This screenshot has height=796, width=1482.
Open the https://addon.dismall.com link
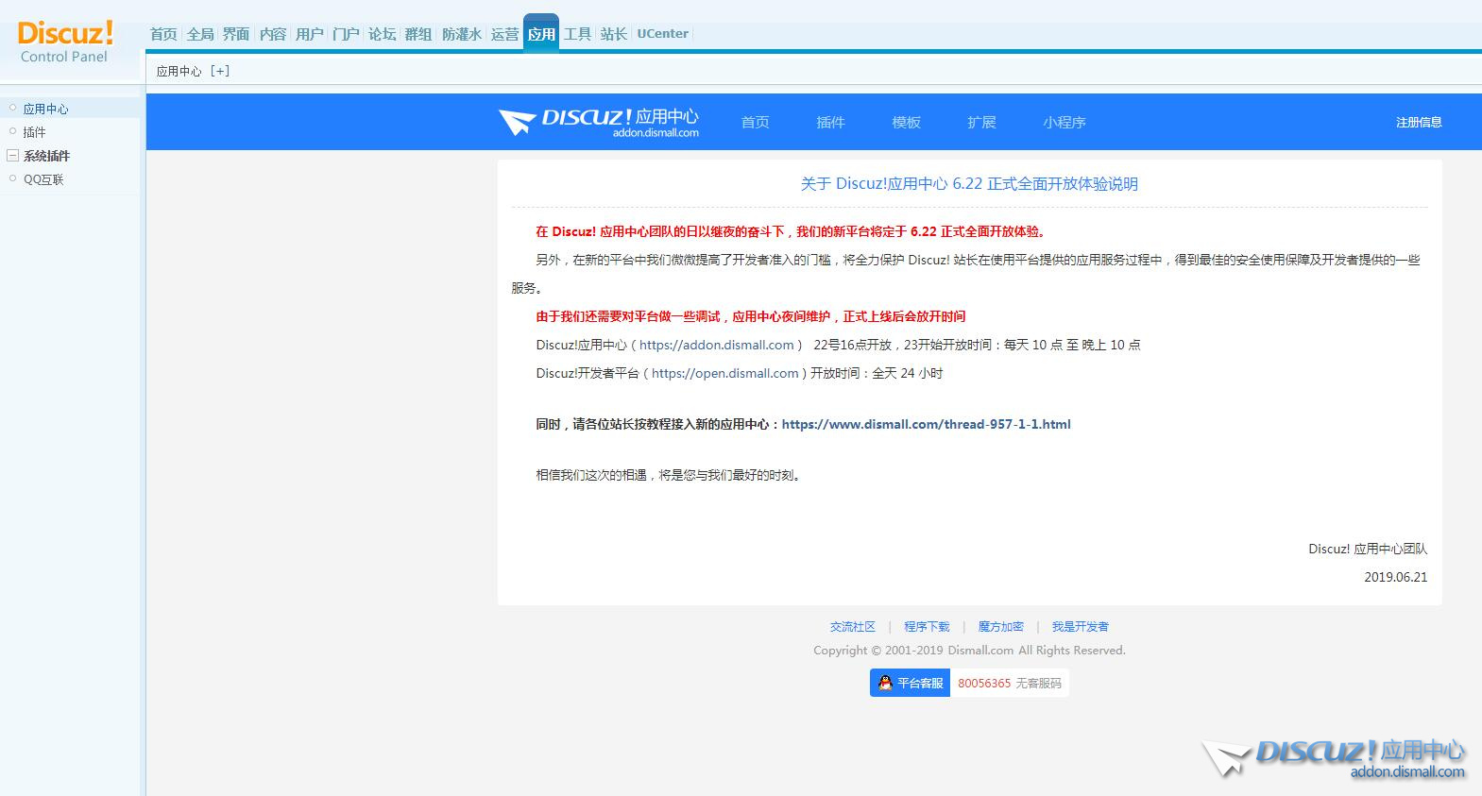point(717,346)
